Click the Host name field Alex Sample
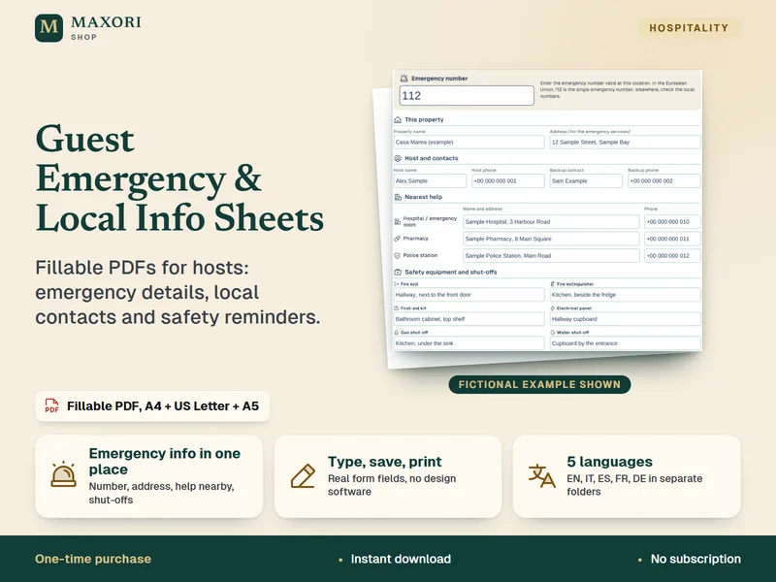 tap(430, 180)
